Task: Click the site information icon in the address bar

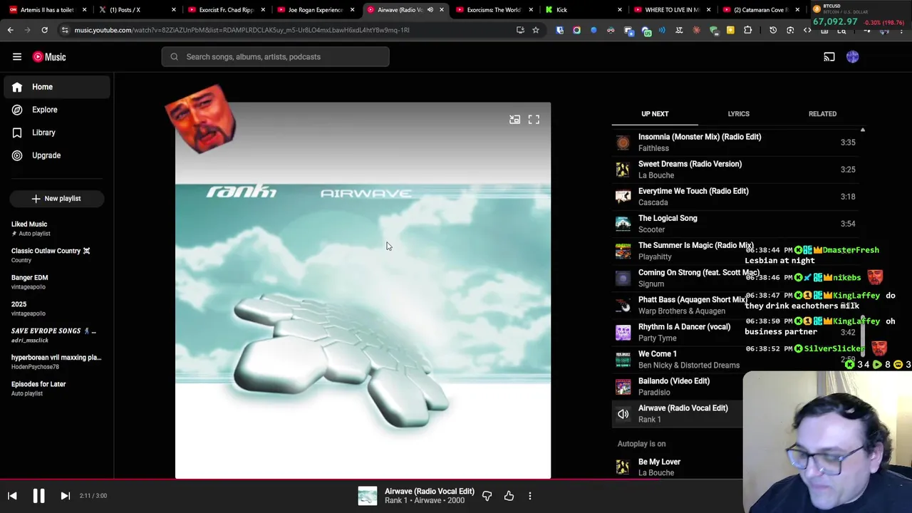Action: [x=65, y=30]
